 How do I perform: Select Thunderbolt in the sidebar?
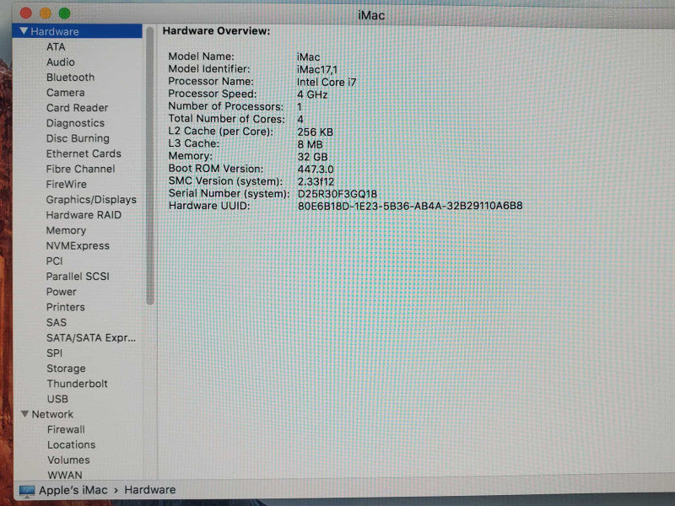[x=78, y=384]
